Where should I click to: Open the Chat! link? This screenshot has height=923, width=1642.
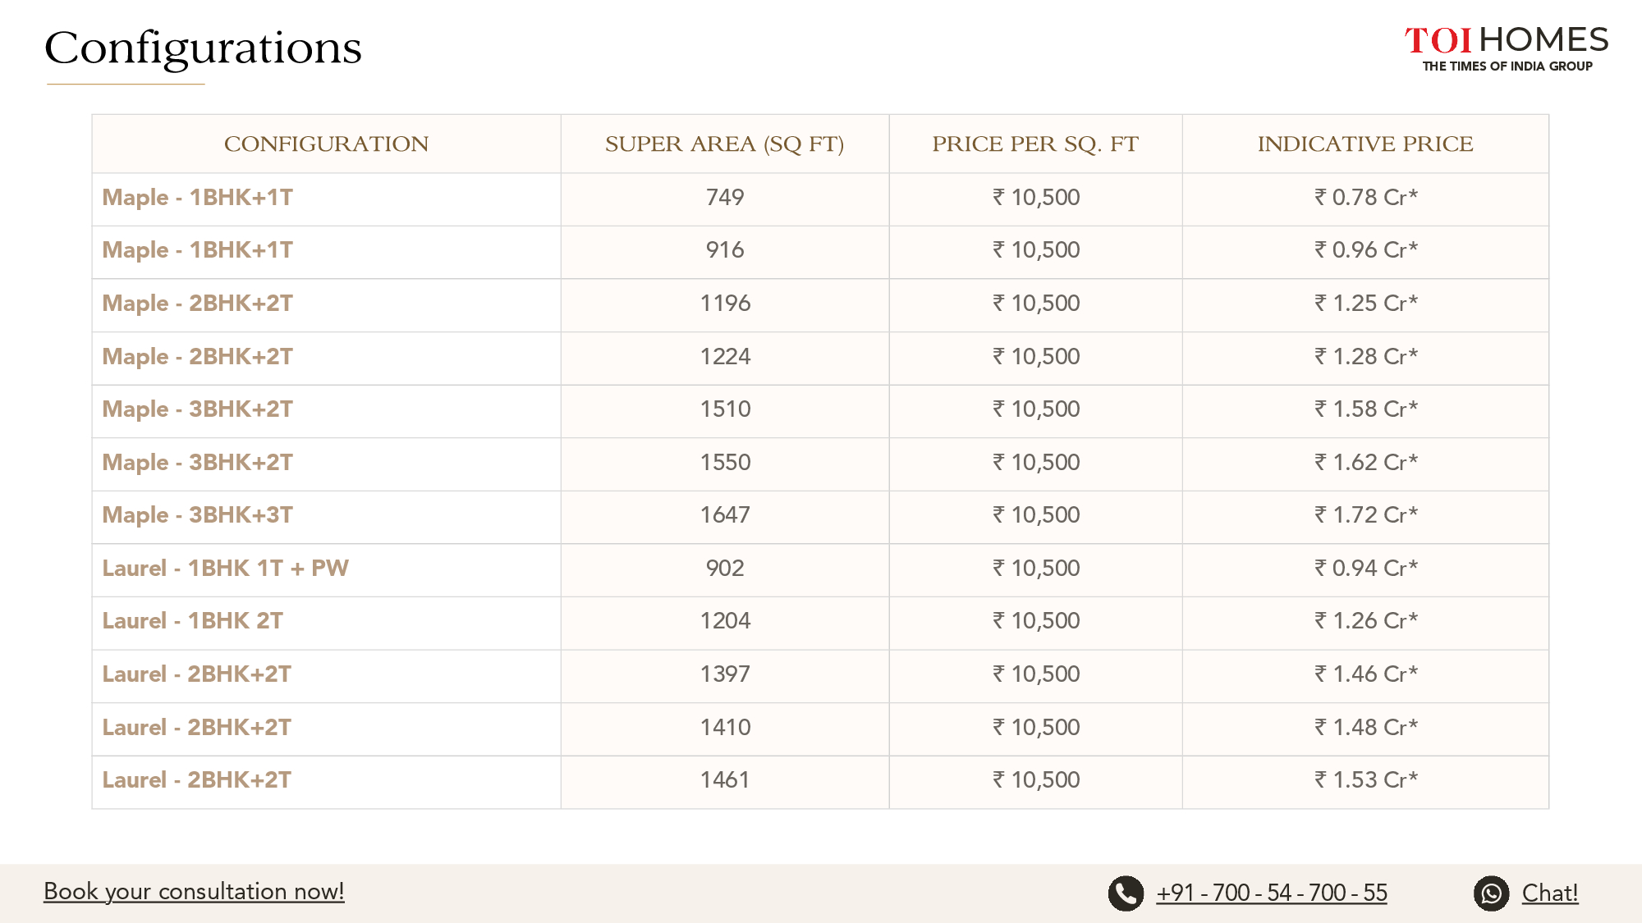click(1550, 893)
